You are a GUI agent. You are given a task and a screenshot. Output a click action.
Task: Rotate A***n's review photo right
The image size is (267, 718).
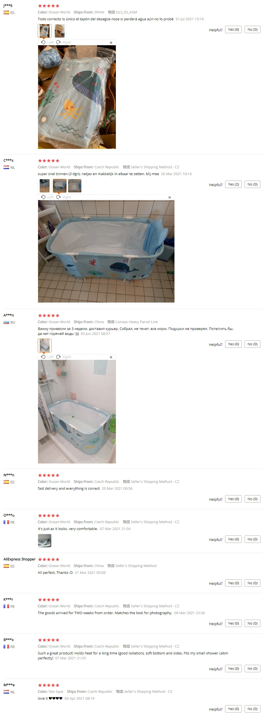(x=64, y=357)
